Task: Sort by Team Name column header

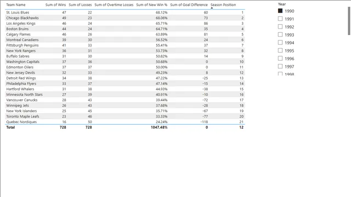Action: (x=16, y=5)
